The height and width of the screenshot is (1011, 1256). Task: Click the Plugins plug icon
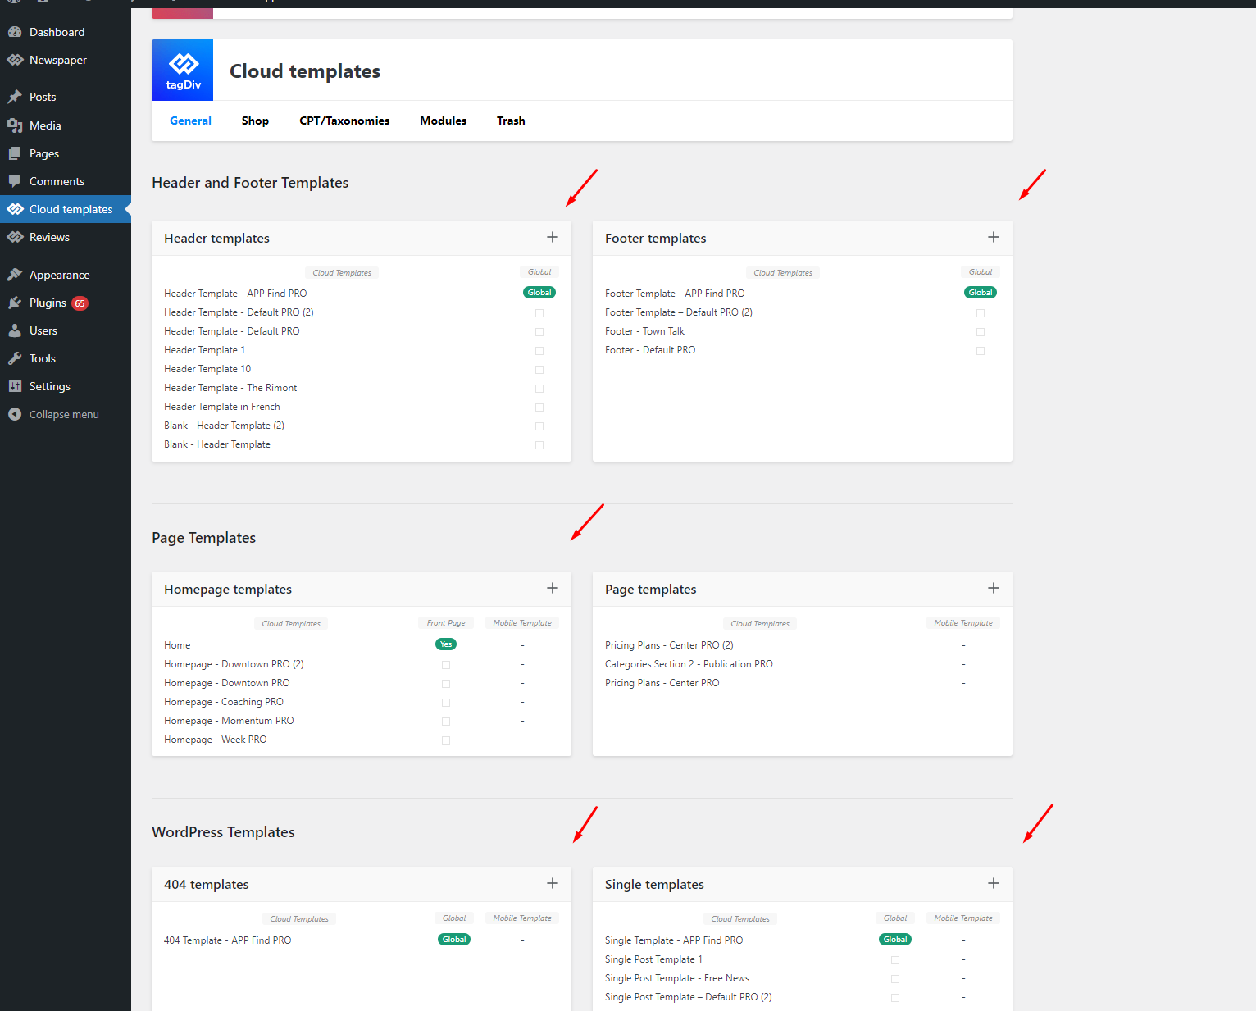(x=15, y=303)
